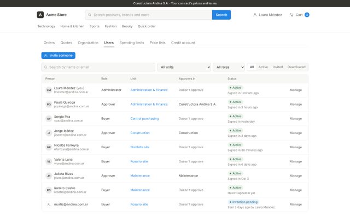Open Administration & Finance unit for Paula Quiroga
350x218 pixels.
(149, 104)
